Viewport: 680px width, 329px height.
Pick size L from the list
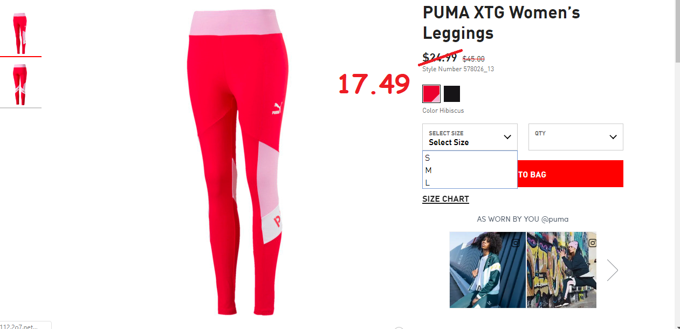(x=470, y=183)
